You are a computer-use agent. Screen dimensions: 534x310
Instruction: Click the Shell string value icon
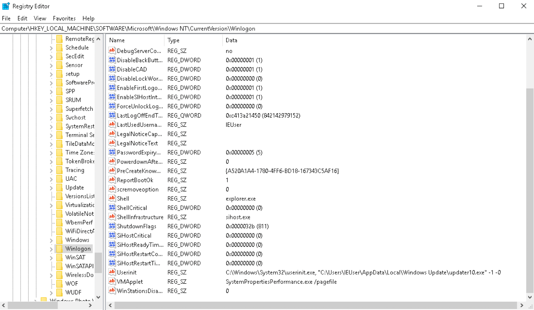coord(112,198)
